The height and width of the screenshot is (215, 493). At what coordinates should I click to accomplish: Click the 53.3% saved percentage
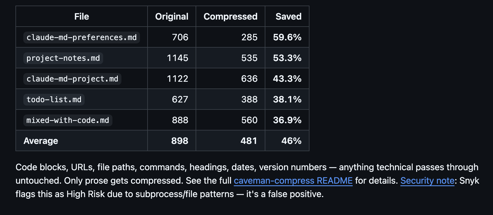pyautogui.click(x=287, y=58)
